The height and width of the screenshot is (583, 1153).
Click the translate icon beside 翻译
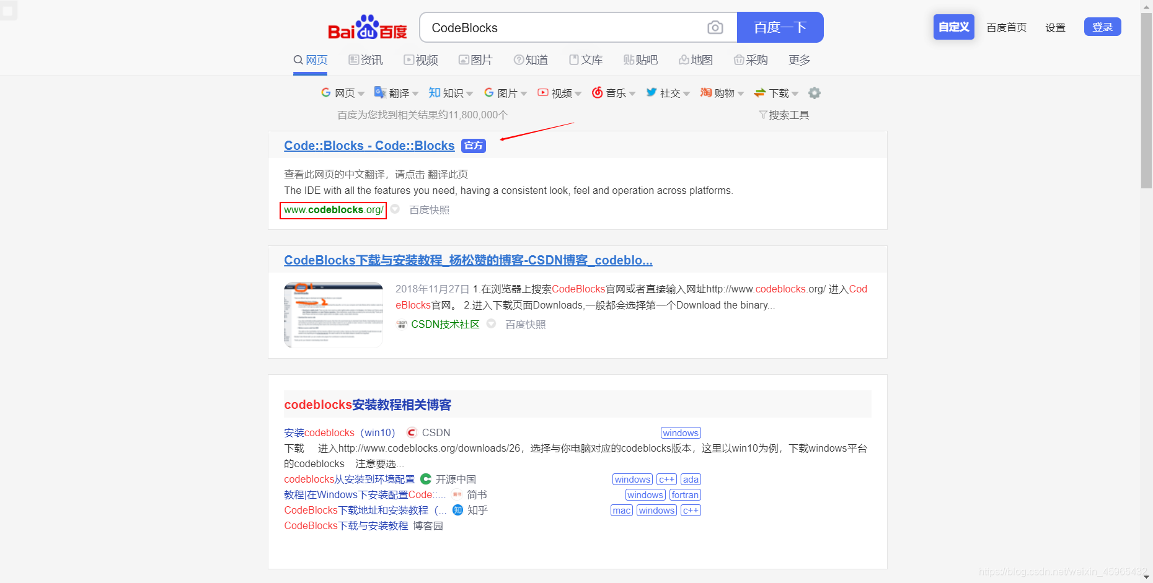380,92
